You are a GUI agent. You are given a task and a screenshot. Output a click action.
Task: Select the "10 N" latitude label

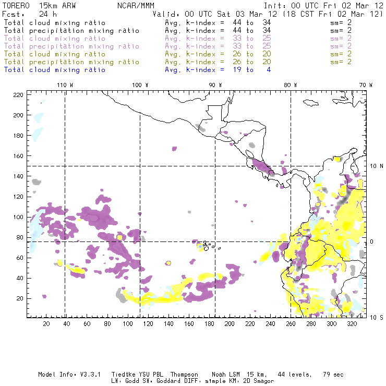tap(377, 166)
